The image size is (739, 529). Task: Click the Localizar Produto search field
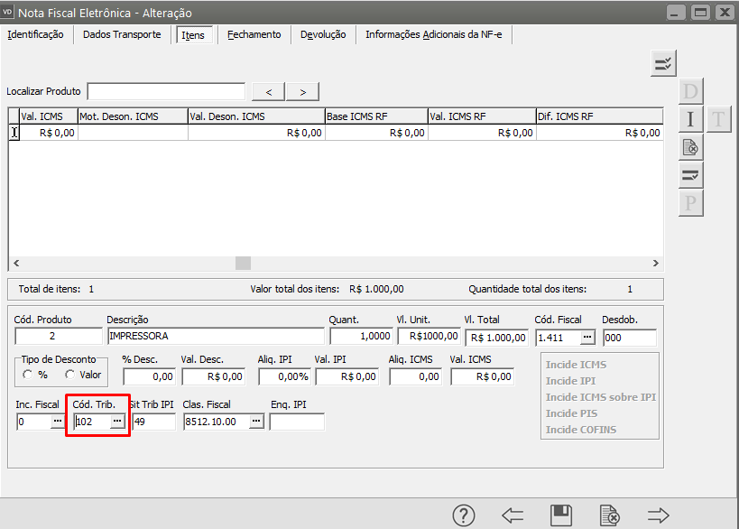click(x=166, y=91)
